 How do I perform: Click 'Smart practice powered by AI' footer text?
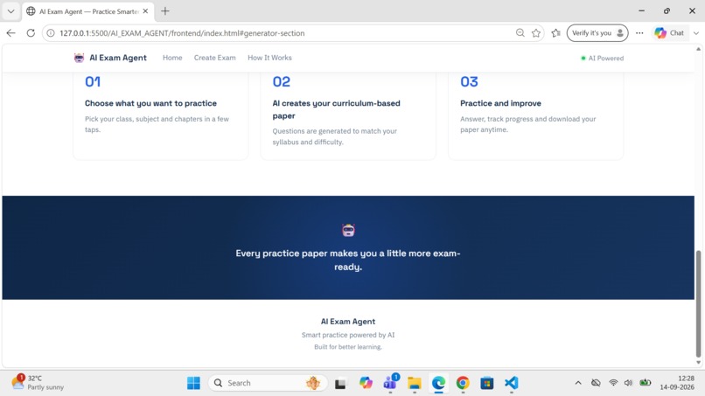[348, 335]
